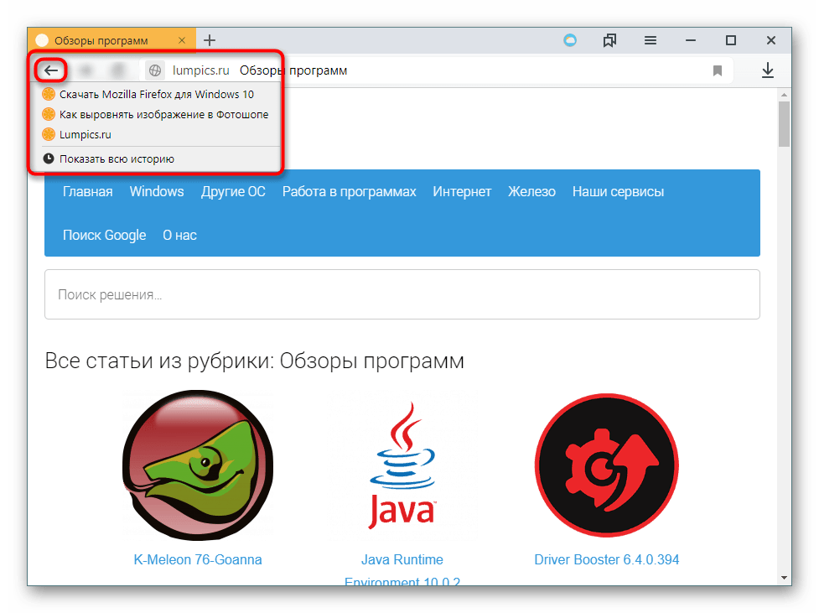The image size is (819, 613).
Task: Click the vertical scrollbar thumb
Action: (784, 124)
